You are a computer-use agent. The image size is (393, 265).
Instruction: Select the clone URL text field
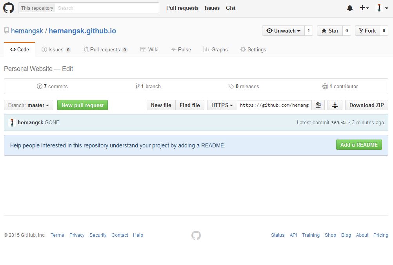pyautogui.click(x=275, y=105)
